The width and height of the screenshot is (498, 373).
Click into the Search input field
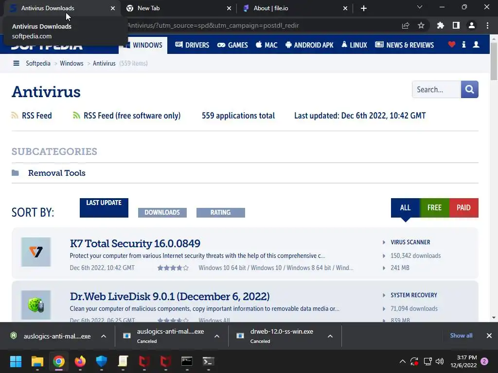point(436,89)
